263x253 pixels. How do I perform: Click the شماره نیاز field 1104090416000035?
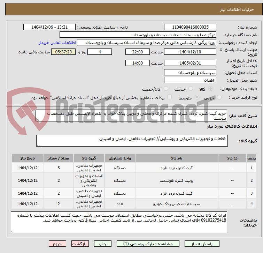[x=190, y=27]
